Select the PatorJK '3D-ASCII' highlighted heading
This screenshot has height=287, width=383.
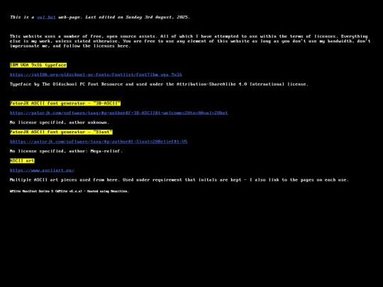click(65, 103)
